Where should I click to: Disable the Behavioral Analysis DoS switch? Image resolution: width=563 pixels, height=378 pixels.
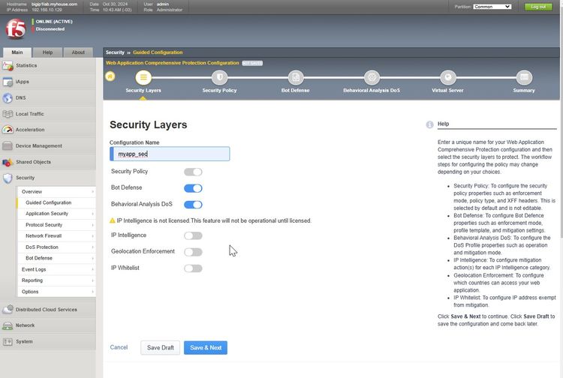coord(193,205)
